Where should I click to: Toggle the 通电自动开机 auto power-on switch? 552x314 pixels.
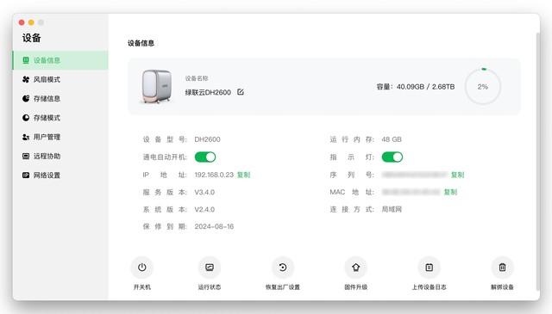pyautogui.click(x=205, y=157)
